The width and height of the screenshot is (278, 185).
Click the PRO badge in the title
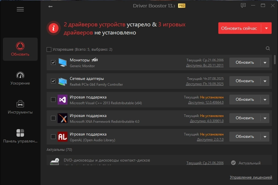[182, 6]
